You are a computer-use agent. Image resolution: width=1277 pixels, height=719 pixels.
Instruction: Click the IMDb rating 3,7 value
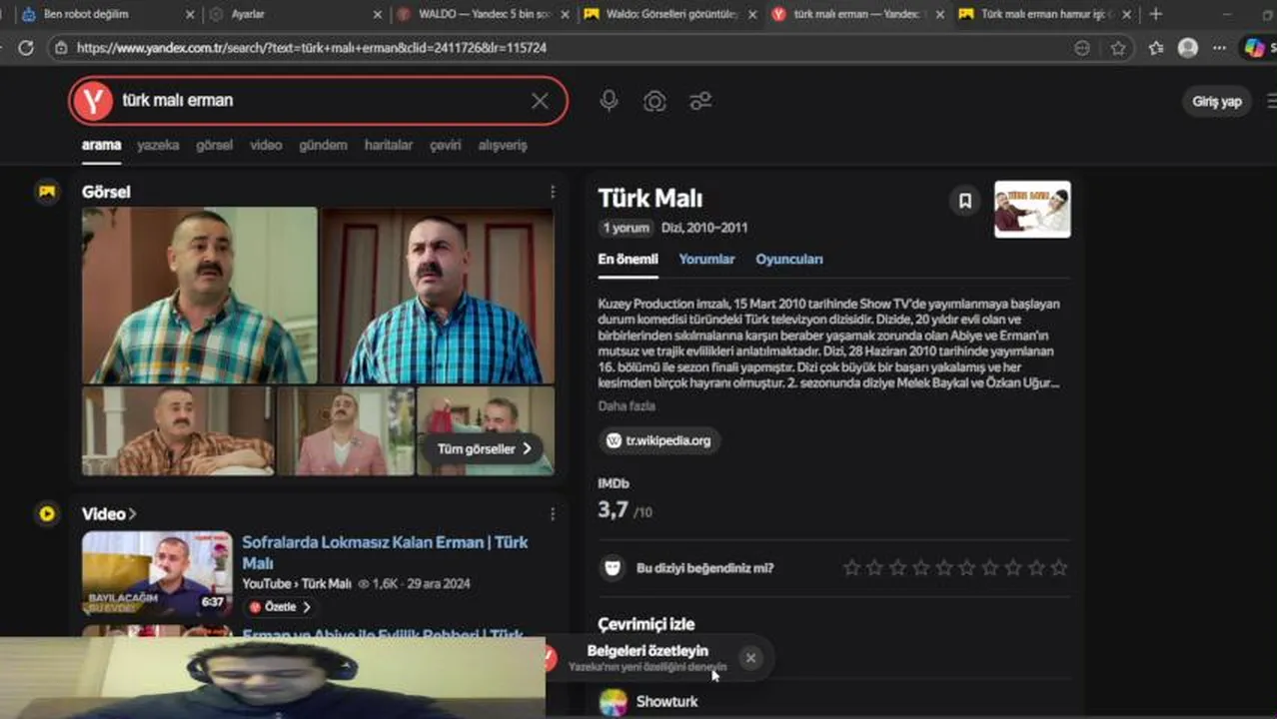(x=613, y=510)
